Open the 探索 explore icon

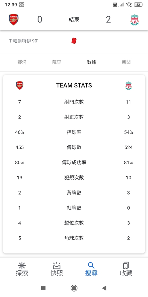22,266
